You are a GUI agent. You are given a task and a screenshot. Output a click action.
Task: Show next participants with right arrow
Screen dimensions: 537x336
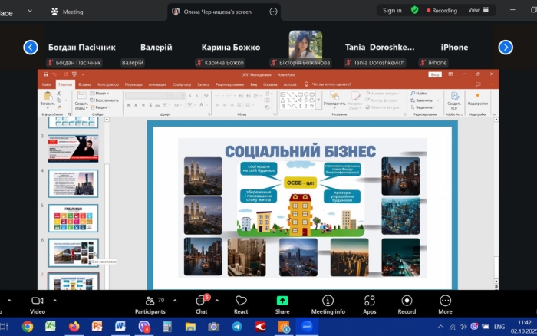click(x=506, y=48)
